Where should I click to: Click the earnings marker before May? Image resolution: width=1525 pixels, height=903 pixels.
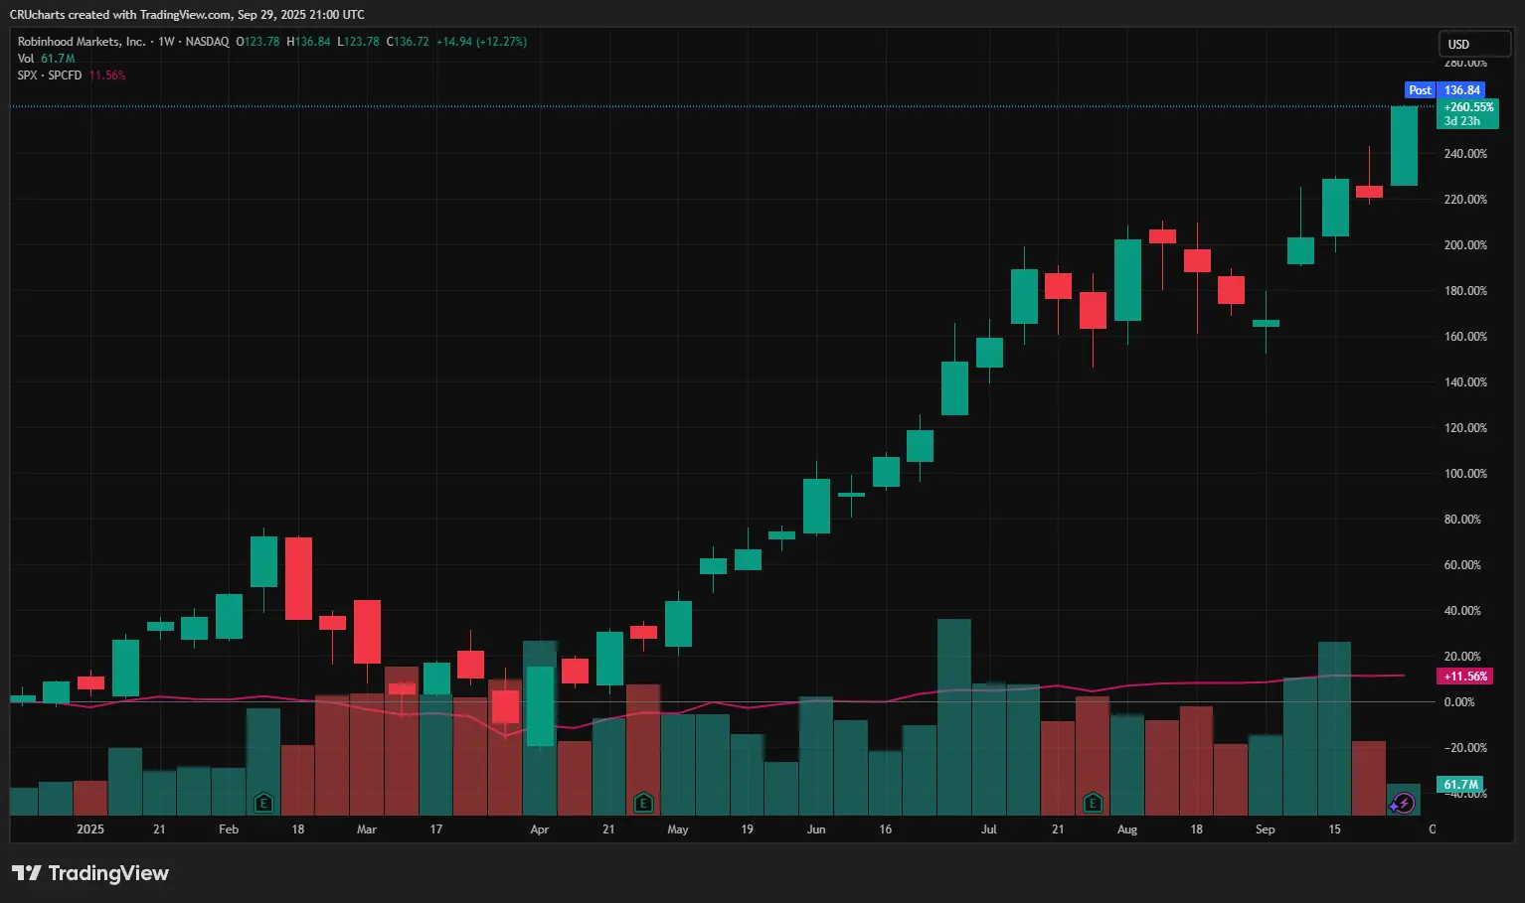(x=643, y=802)
